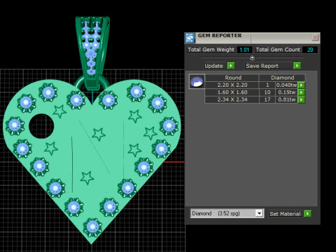Click count cell showing 10
The image size is (336, 252).
(x=267, y=92)
